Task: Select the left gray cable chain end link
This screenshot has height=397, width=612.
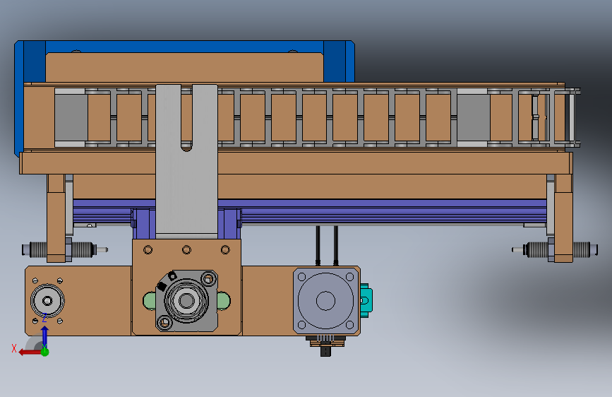Action: point(71,117)
